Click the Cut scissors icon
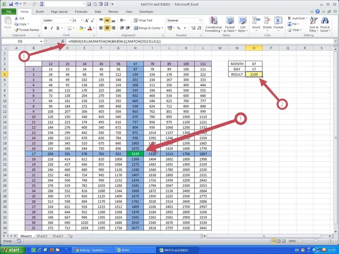Viewport: 339px width, 254px height. [x=16, y=19]
